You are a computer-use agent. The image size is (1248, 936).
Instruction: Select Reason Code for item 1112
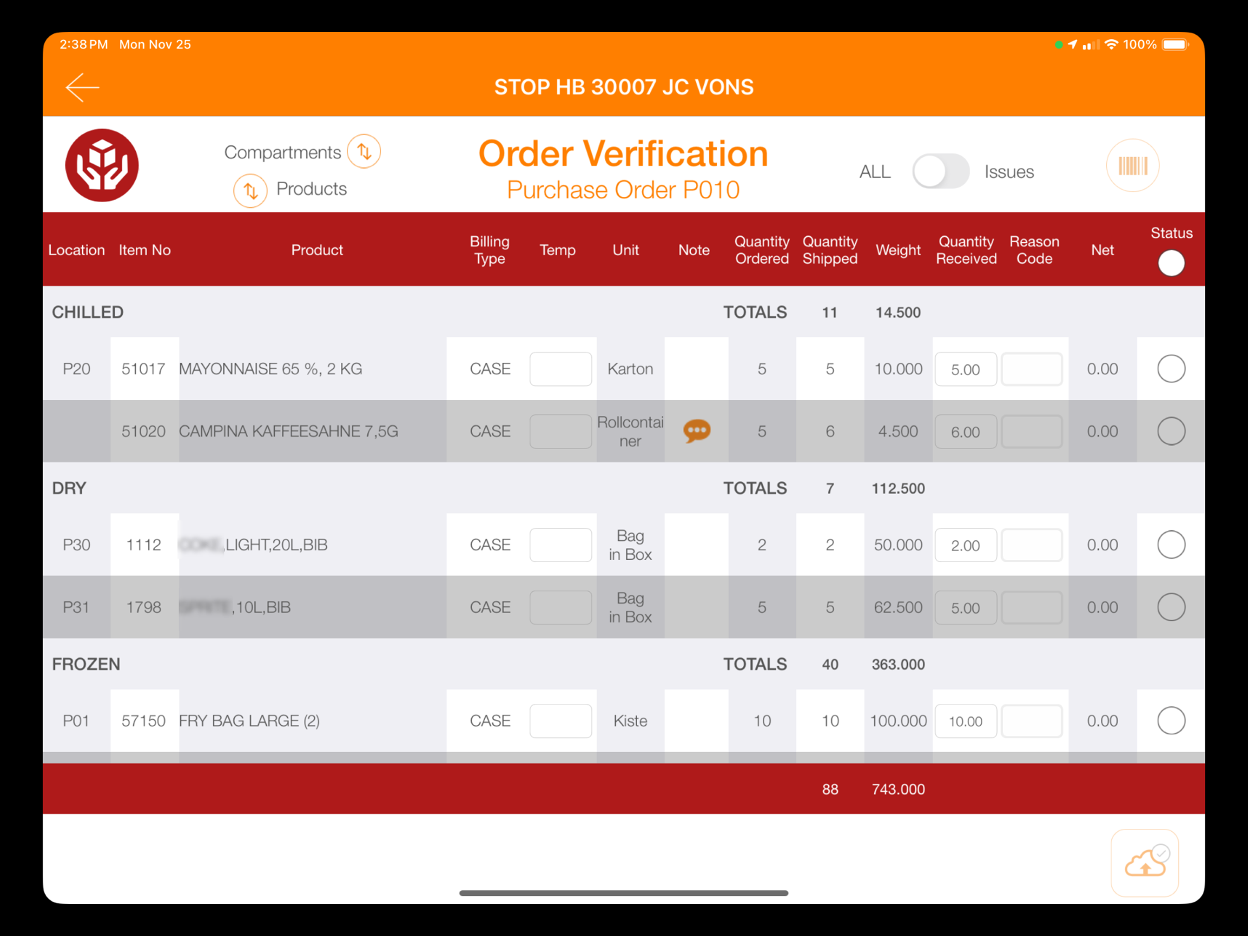pos(1032,545)
